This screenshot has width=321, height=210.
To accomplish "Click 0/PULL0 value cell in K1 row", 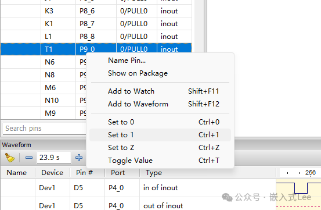I will click(x=136, y=24).
